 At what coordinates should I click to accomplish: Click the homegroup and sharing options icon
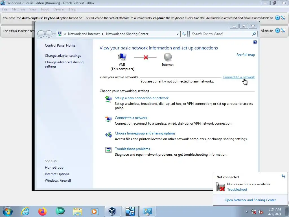(x=108, y=135)
